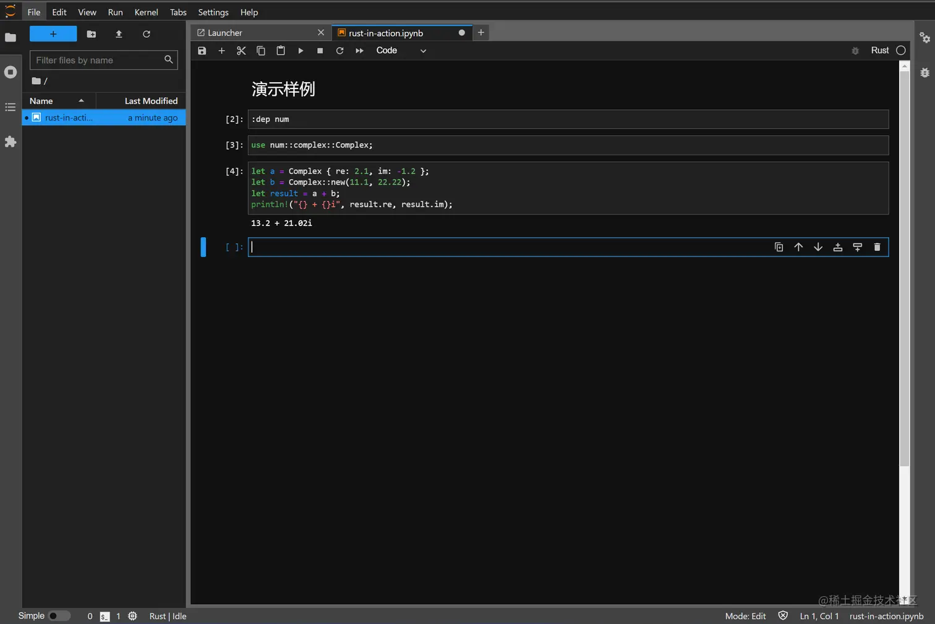Screen dimensions: 935x624
Task: Click the :dep num cell
Action: (x=568, y=119)
